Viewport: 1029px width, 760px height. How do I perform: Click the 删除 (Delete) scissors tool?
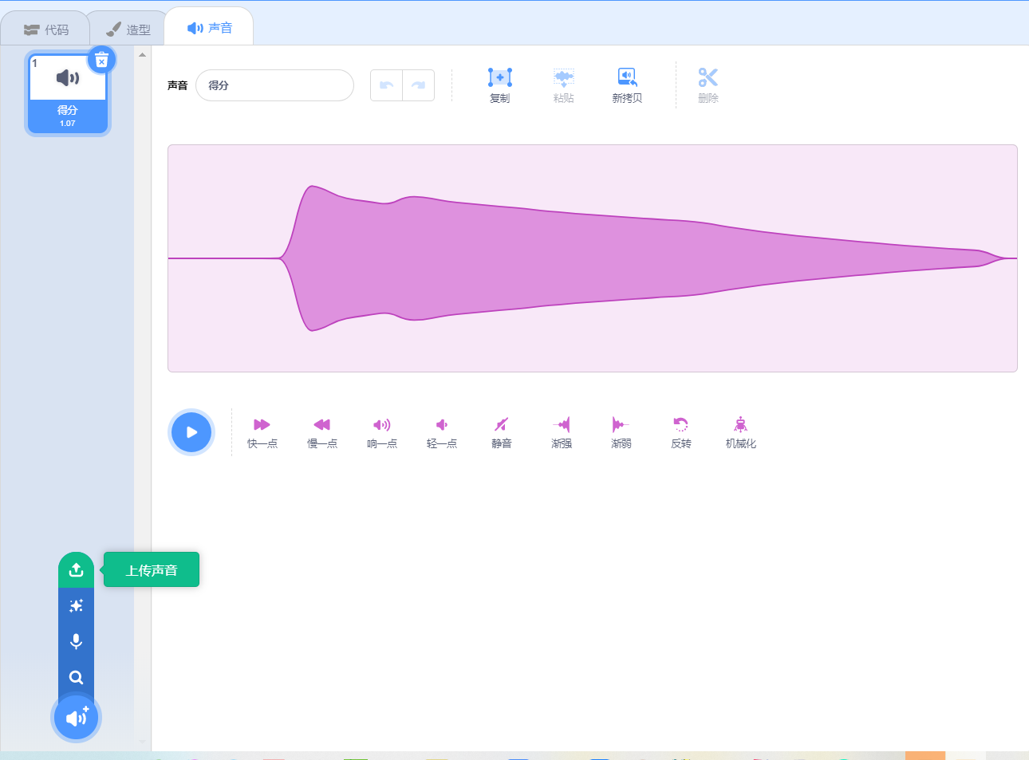(708, 85)
